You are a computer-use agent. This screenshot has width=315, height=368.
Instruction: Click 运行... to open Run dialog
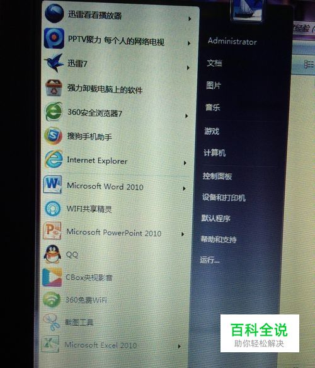[210, 260]
